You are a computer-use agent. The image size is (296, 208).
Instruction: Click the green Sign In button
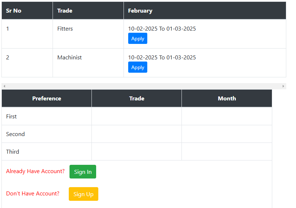83,172
